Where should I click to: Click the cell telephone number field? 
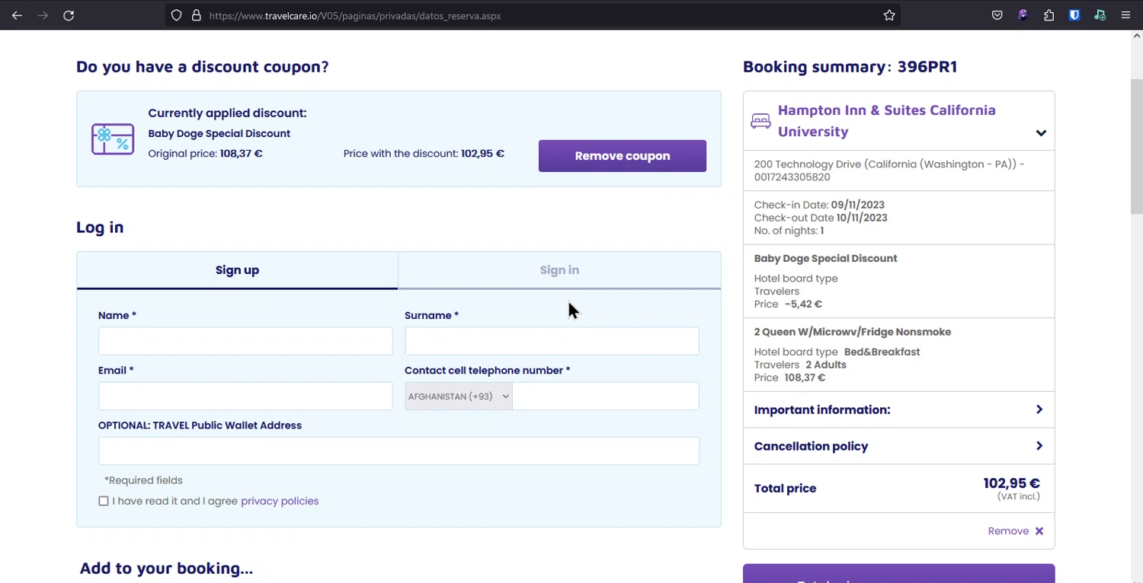pyautogui.click(x=606, y=397)
